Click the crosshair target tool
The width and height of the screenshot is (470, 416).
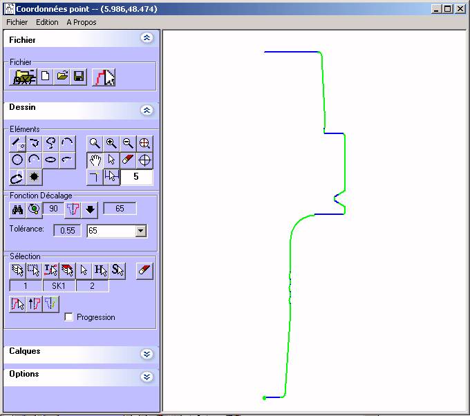coord(144,160)
